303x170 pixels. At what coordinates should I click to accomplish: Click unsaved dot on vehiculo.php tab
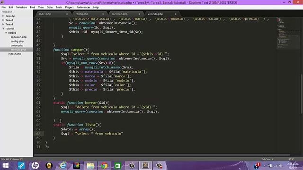coord(176,14)
